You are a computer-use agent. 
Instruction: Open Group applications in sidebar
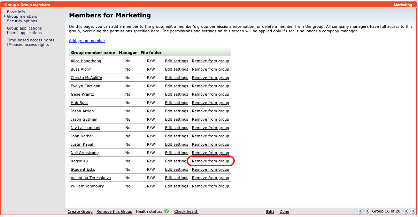(24, 28)
